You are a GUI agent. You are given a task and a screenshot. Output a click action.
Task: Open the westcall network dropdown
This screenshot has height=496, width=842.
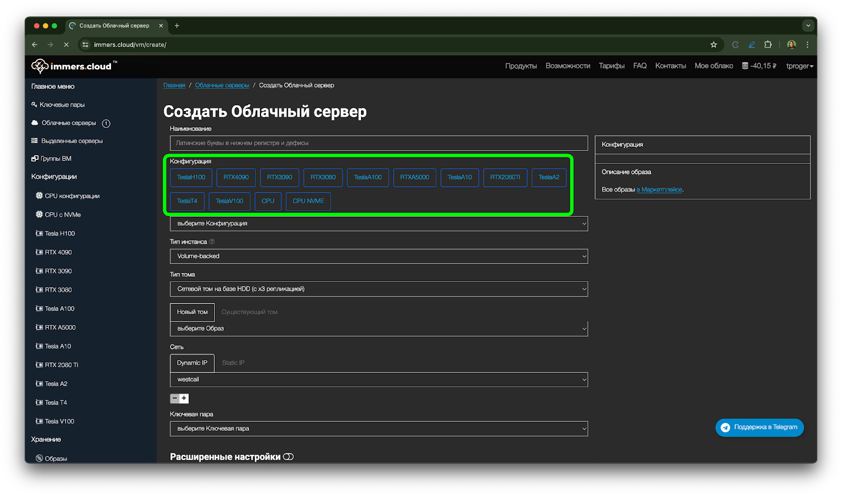coord(379,379)
